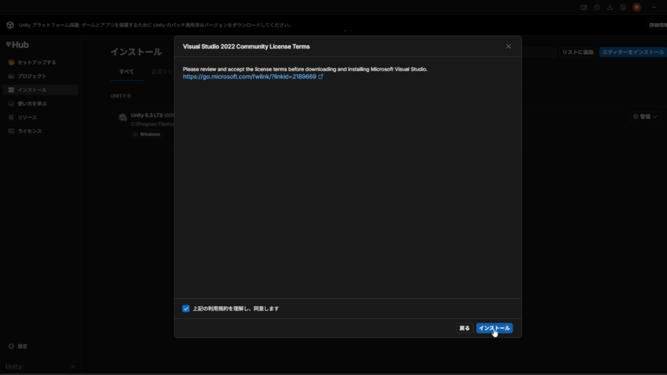Open リソース in the sidebar
This screenshot has height=375, width=667.
click(27, 117)
